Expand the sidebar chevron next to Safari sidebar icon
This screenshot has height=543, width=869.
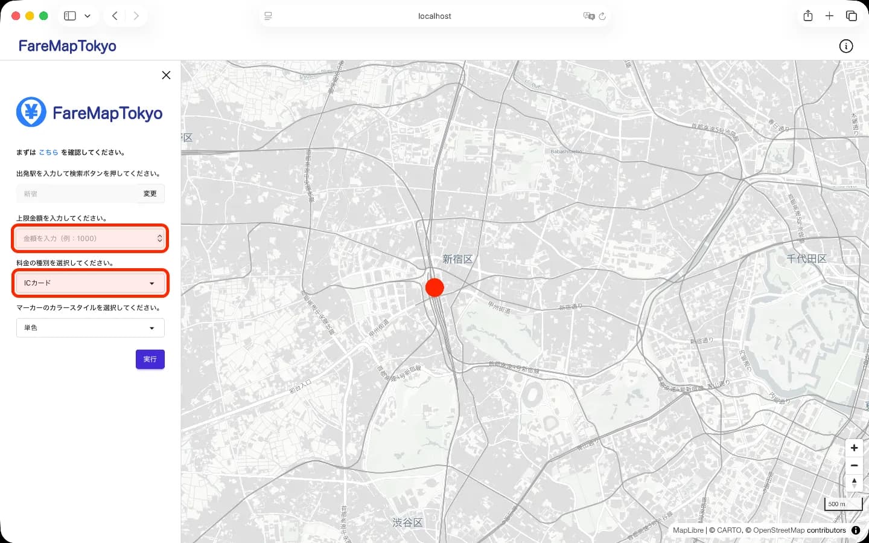click(87, 16)
